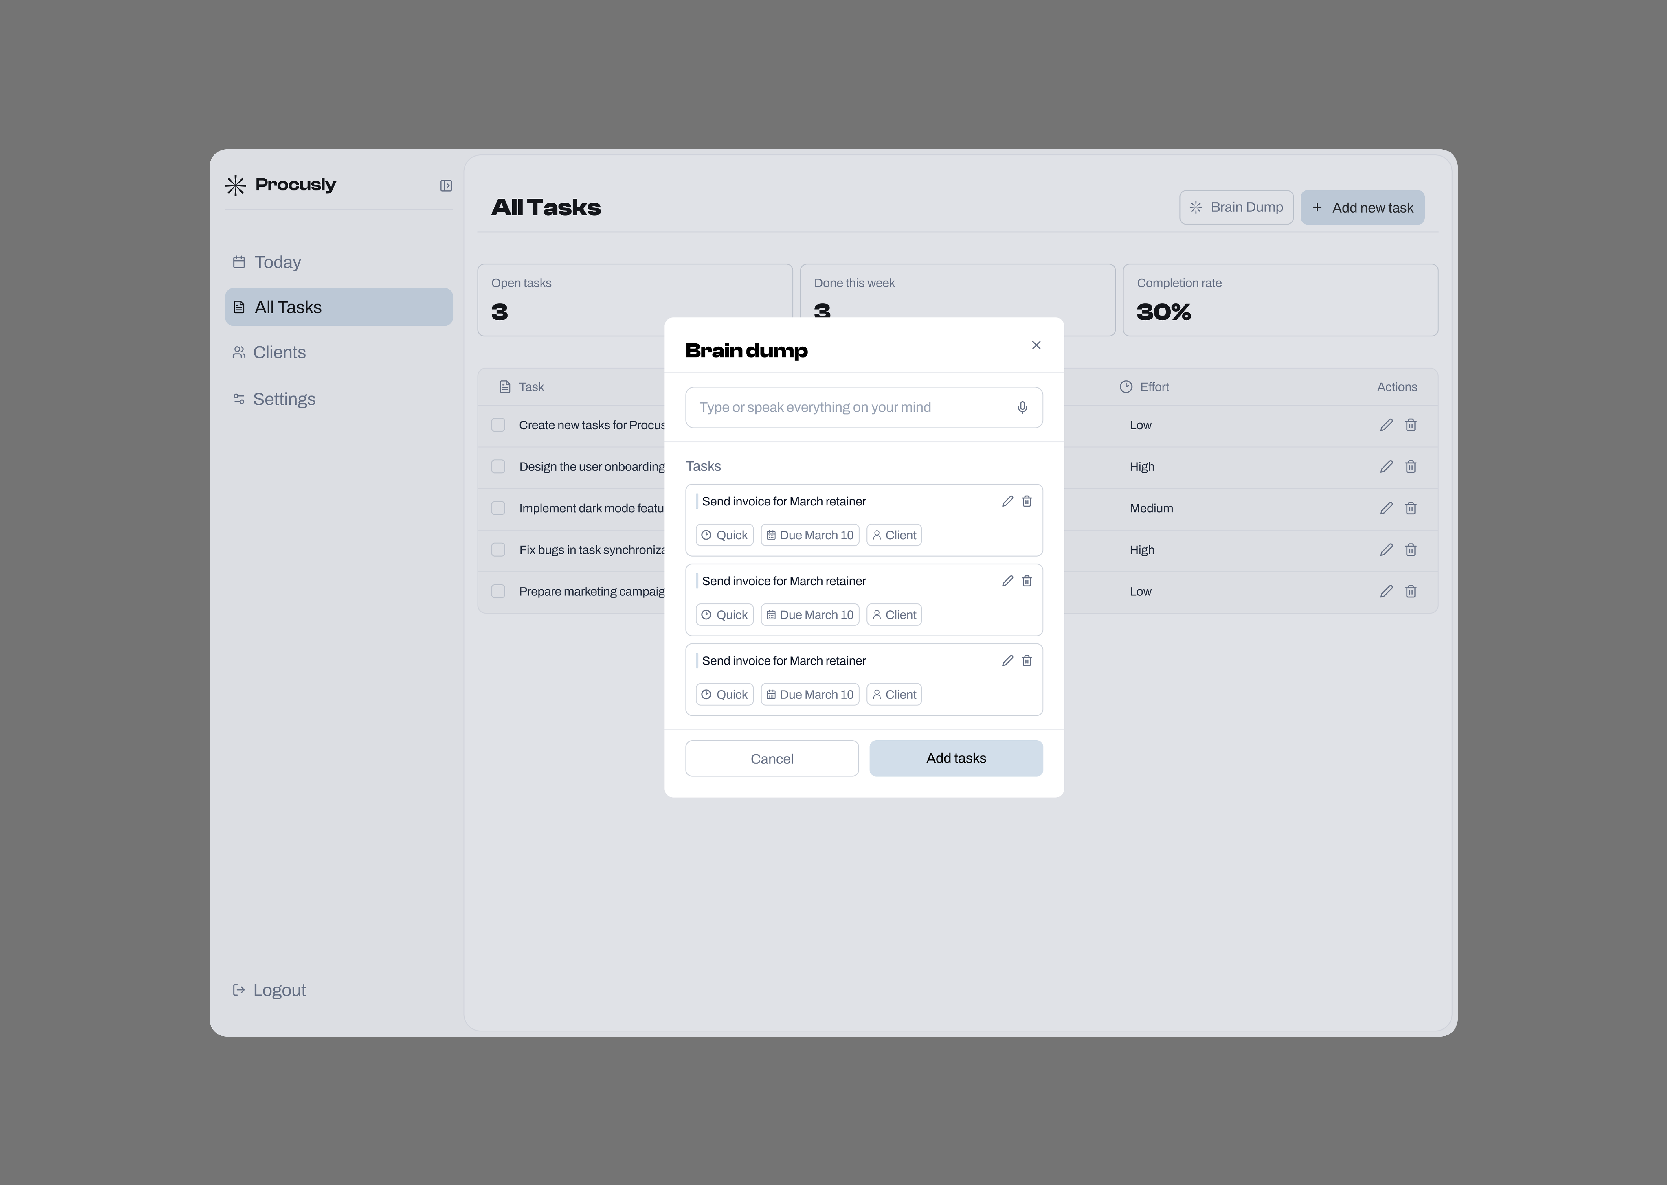Delete the second Brain dump task card

point(1027,581)
